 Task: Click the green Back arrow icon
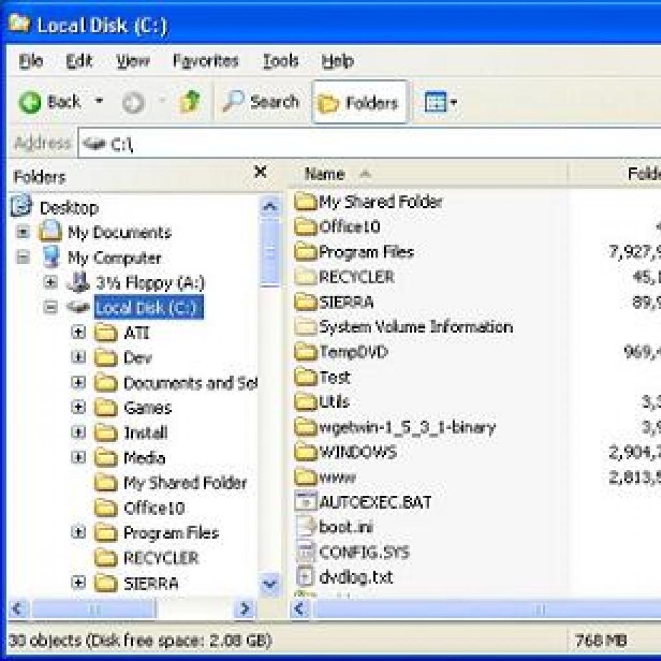(30, 102)
